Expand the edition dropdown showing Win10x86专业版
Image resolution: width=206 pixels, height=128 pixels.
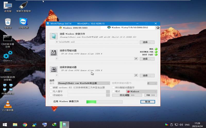[83, 83]
